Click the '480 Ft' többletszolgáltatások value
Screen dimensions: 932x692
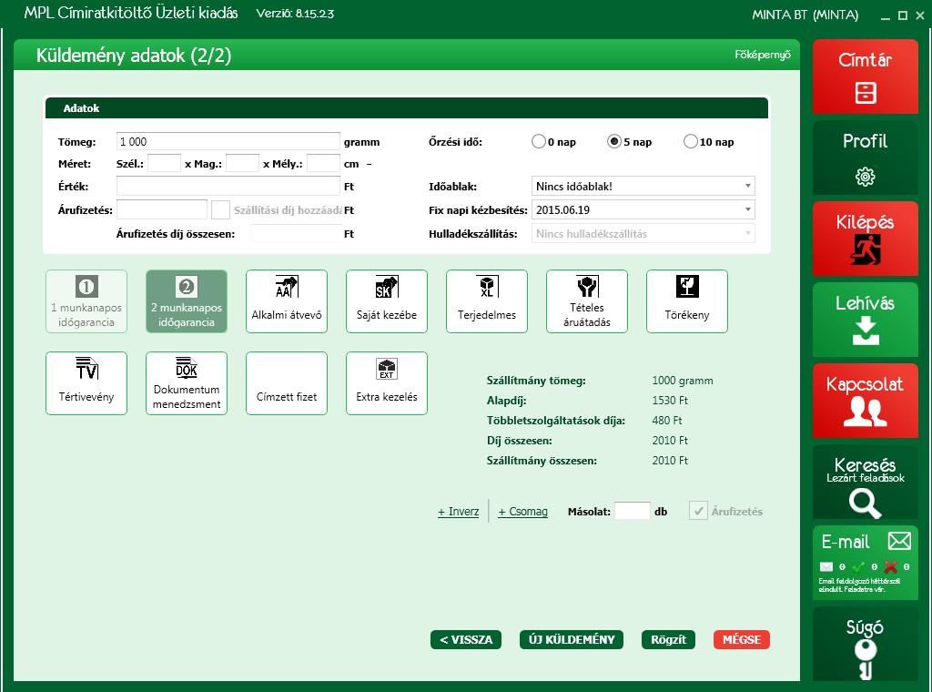tap(667, 421)
